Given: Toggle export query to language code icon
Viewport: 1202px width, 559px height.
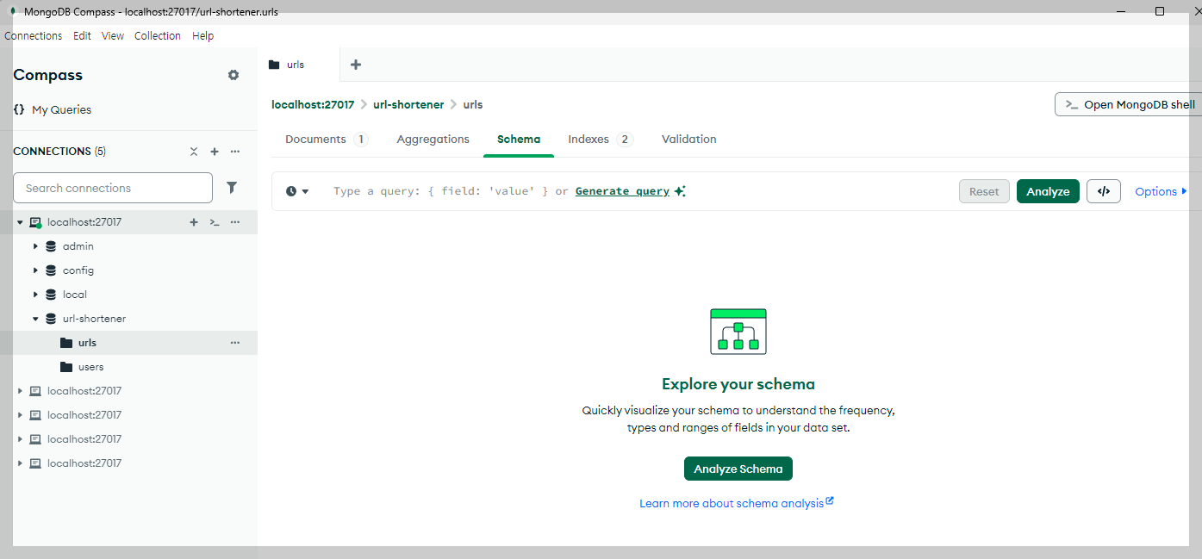Looking at the screenshot, I should (1104, 191).
